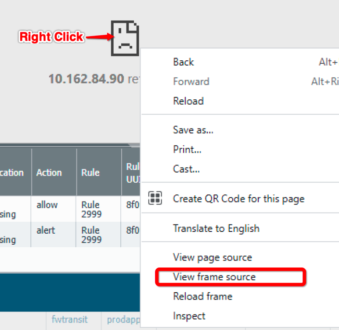Click the Action column header
The width and height of the screenshot is (339, 330).
49,172
